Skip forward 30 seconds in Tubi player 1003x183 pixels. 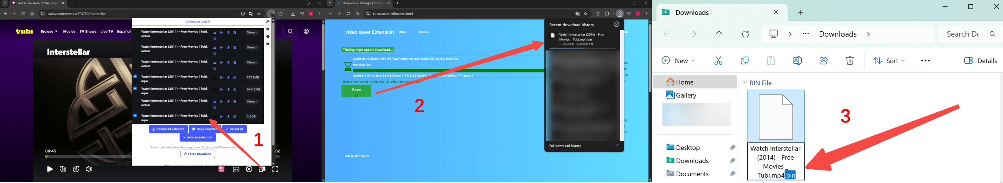76,170
